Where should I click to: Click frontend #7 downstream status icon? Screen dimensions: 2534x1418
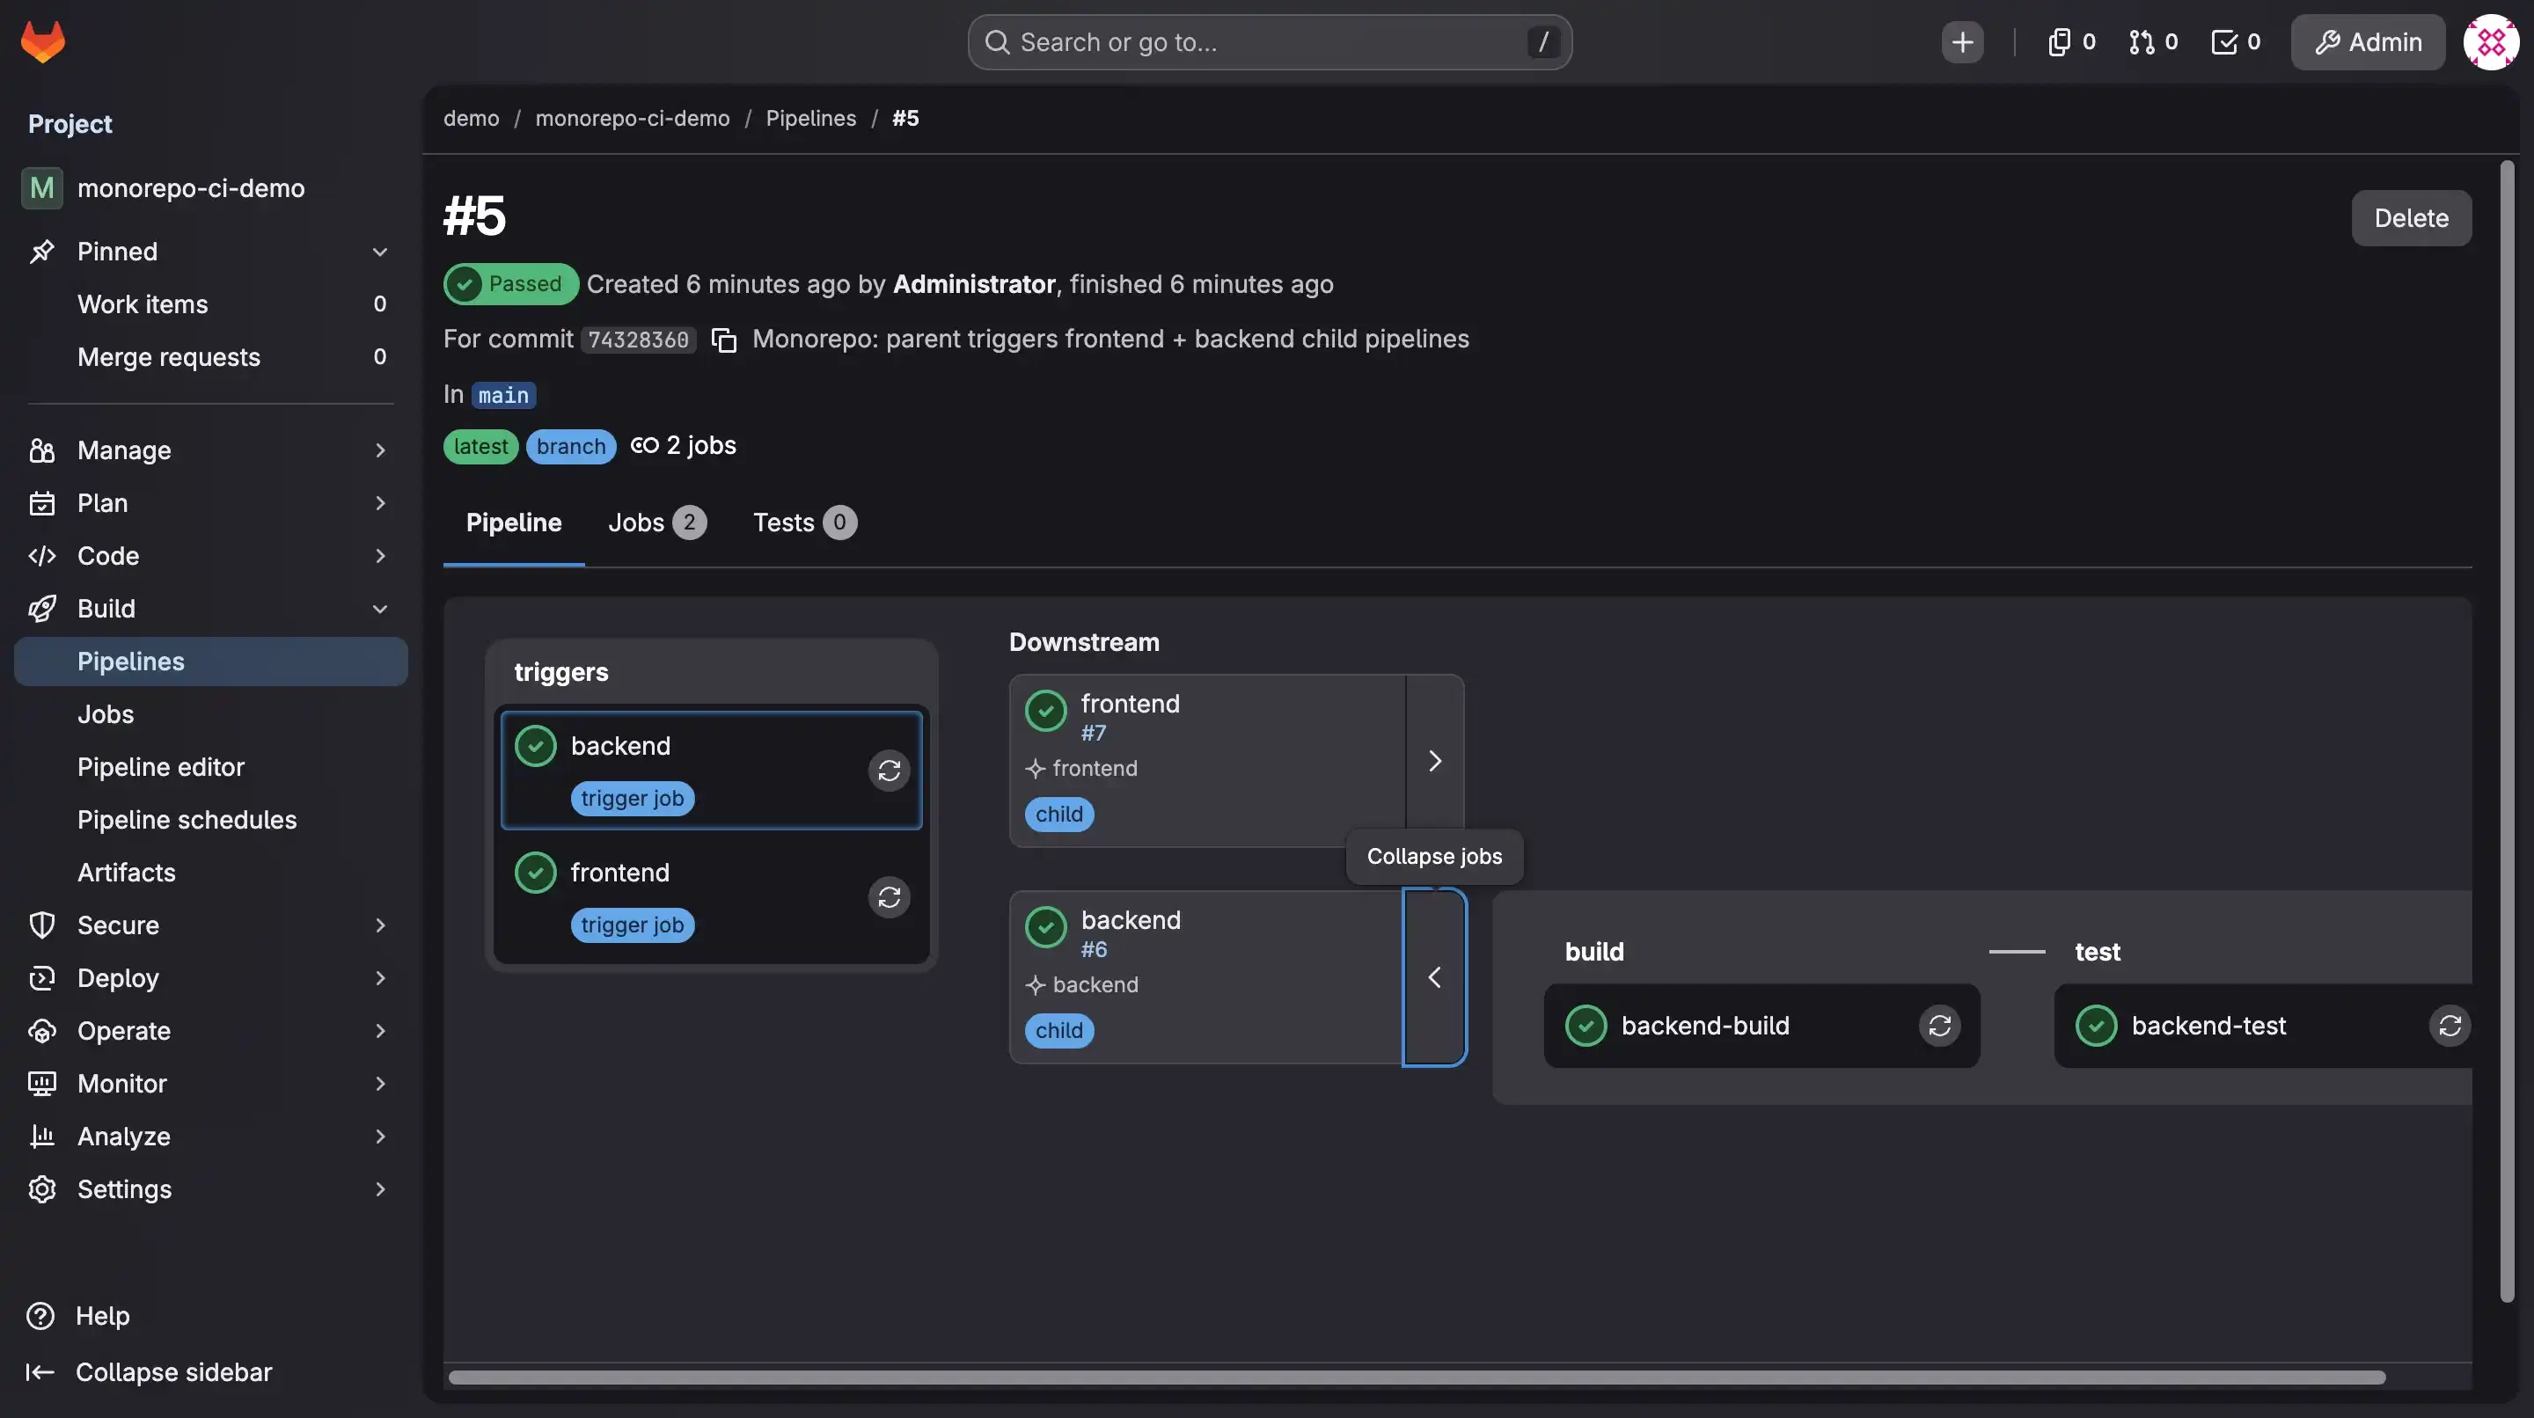[x=1044, y=711]
